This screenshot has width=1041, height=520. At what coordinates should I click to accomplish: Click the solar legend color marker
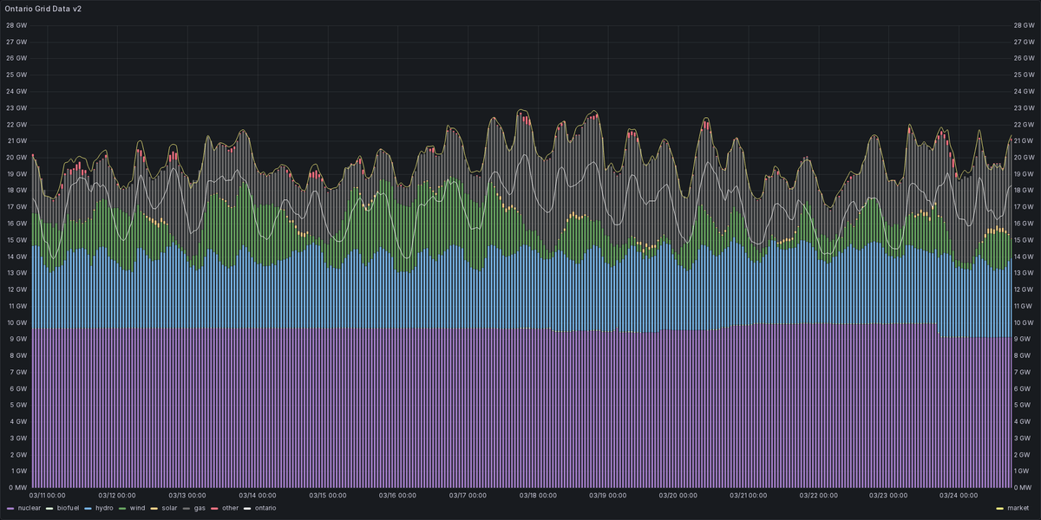coord(153,508)
